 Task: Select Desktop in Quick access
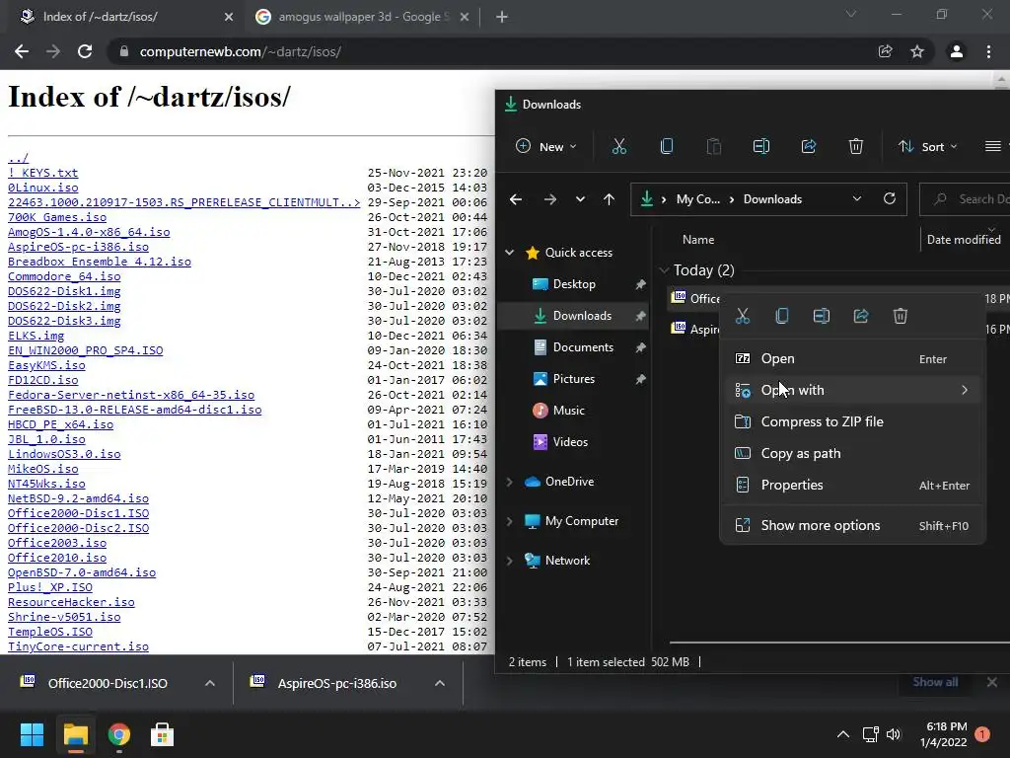pyautogui.click(x=573, y=284)
